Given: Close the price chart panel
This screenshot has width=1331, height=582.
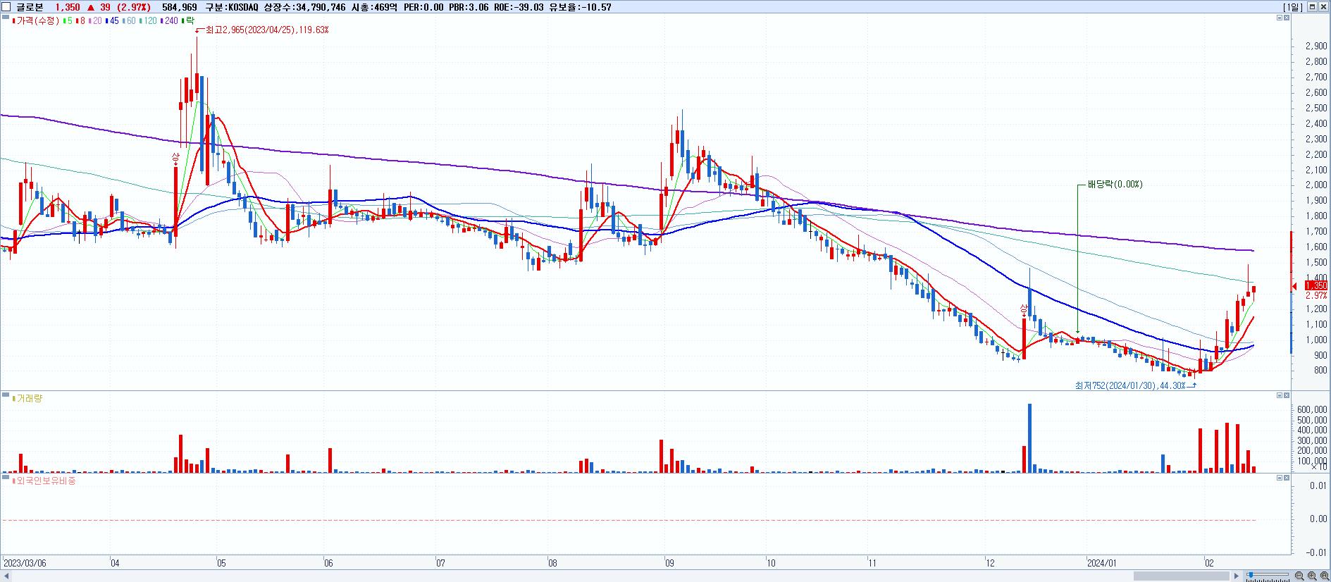Looking at the screenshot, I should tap(1287, 18).
